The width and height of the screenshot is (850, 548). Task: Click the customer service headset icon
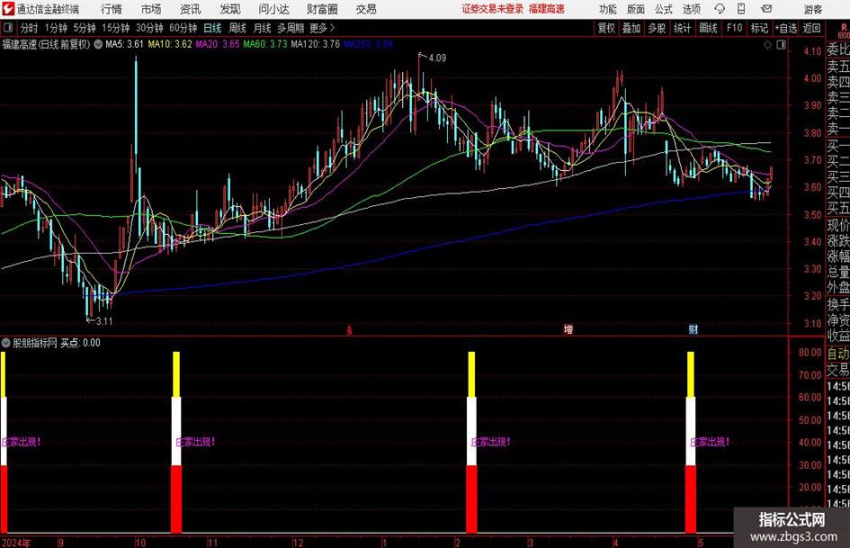tap(720, 9)
